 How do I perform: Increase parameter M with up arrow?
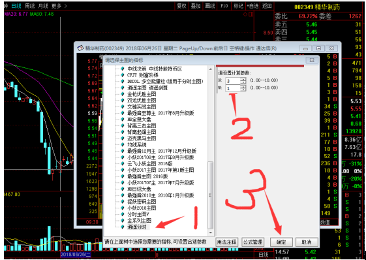click(x=243, y=87)
